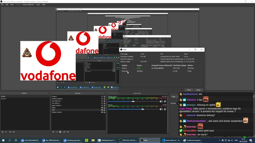The image size is (255, 143).
Task: Open Windows Start menu
Action: 3,140
